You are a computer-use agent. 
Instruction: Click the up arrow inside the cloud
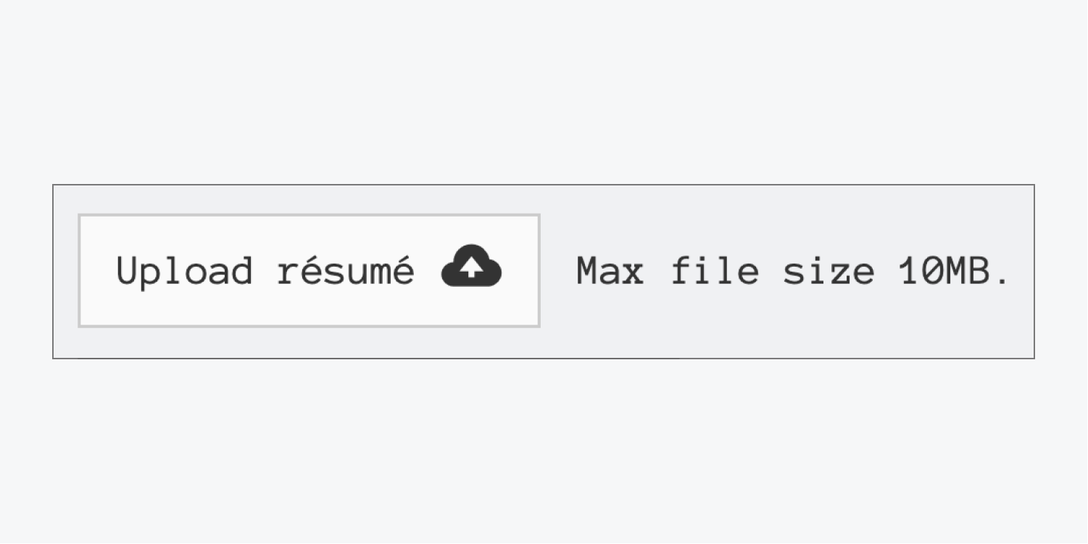point(472,269)
